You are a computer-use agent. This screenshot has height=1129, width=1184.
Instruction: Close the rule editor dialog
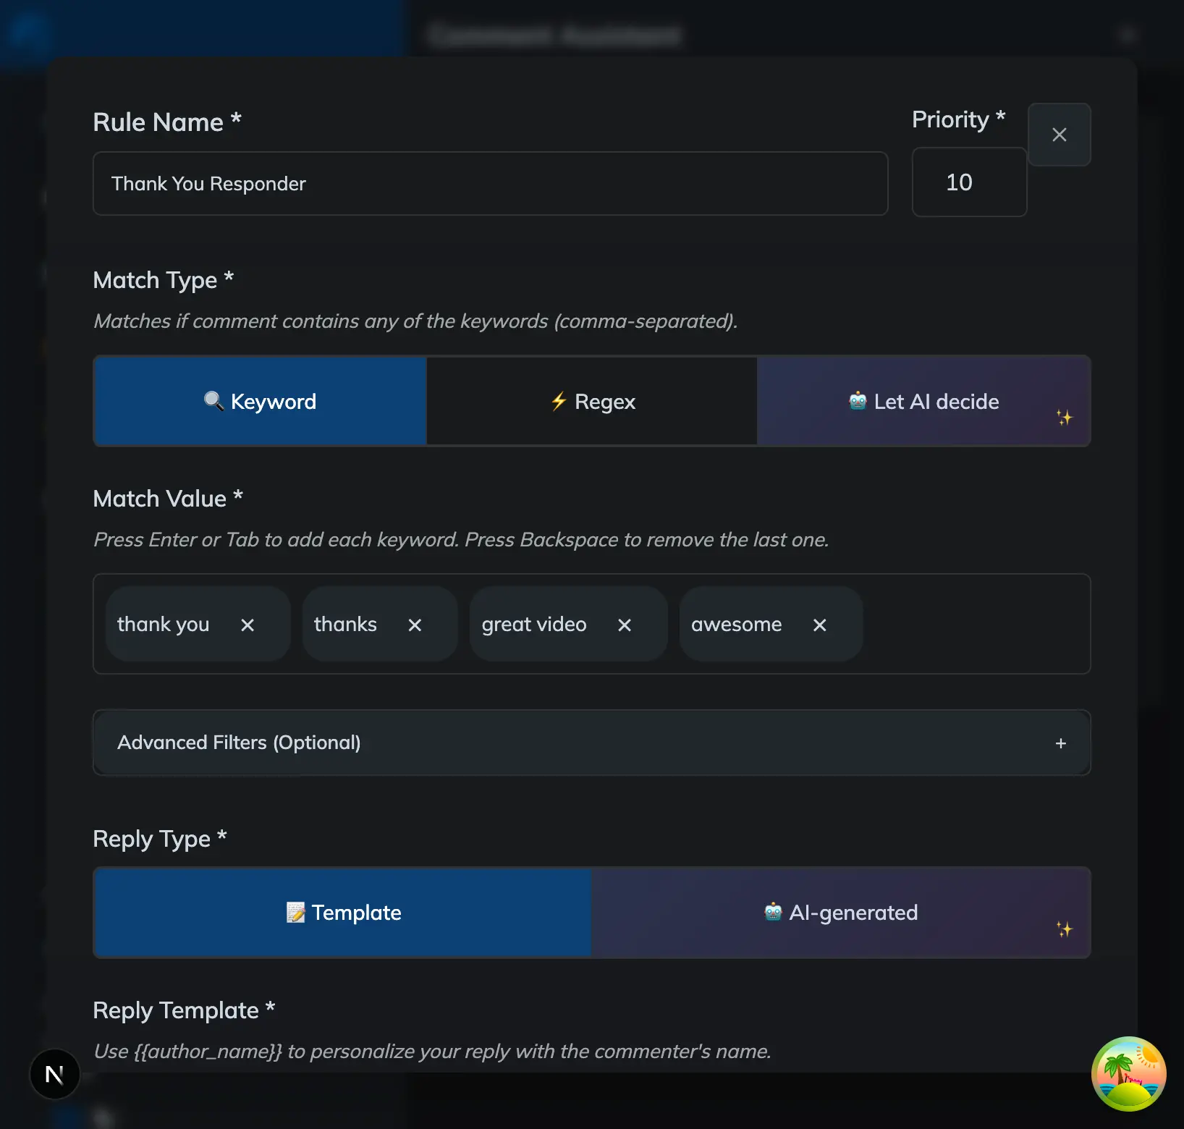click(1059, 135)
